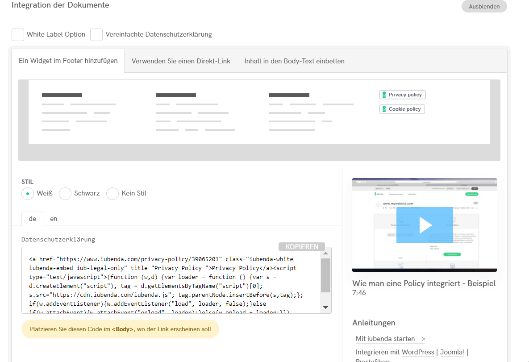Choose the Schwarz style option
The image size is (529, 362).
(66, 194)
